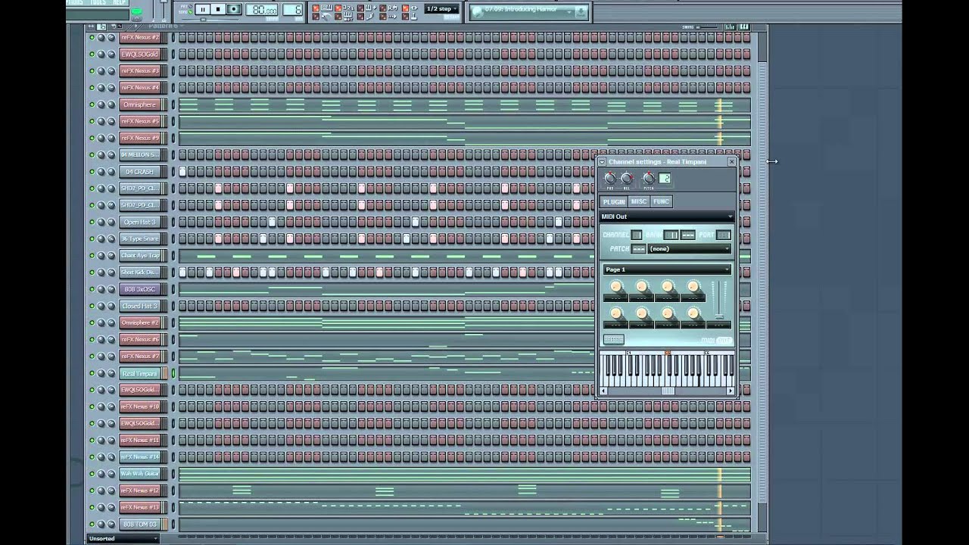The image size is (969, 545).
Task: Select the reFX Nexus #2 channel button
Action: 140,37
